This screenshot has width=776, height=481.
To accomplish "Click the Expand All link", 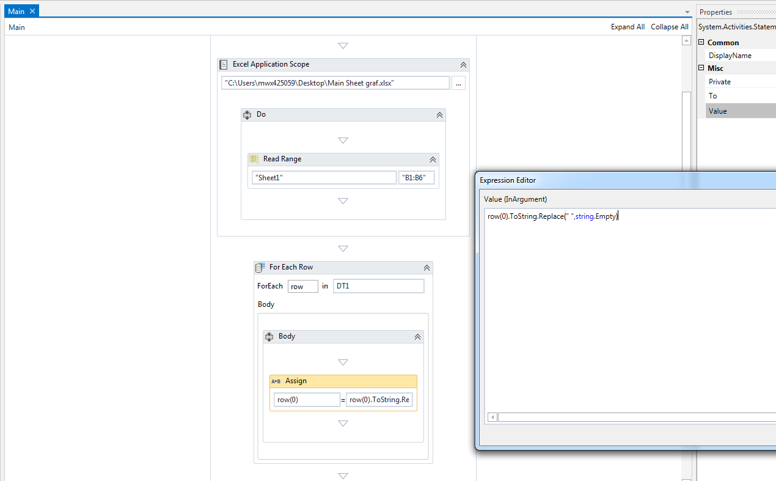I will (628, 26).
